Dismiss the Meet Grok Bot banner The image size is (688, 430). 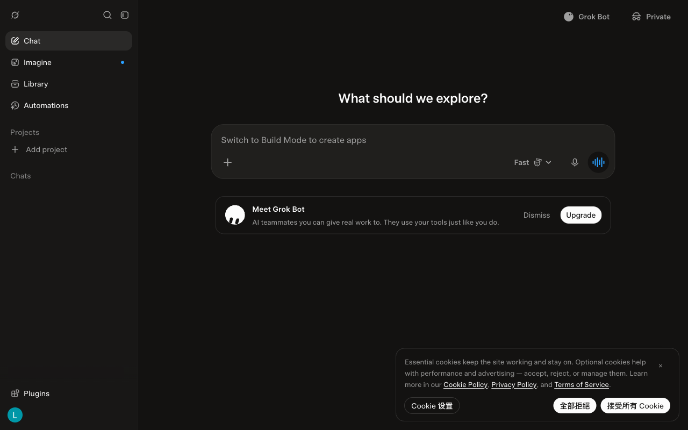536,215
